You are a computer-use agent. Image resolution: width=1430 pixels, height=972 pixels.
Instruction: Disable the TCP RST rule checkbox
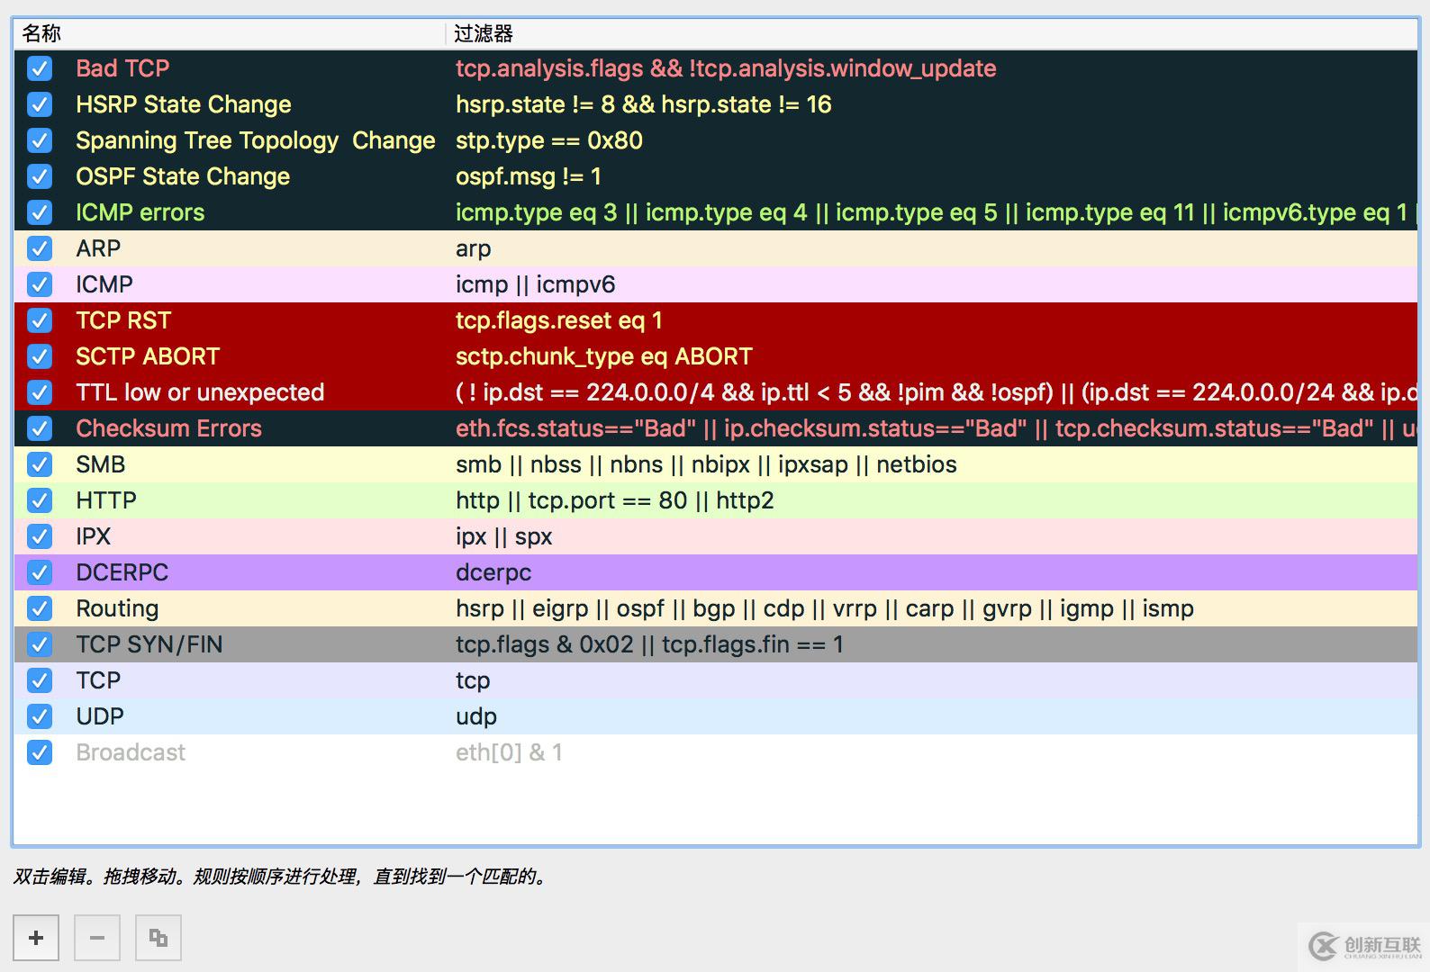tap(40, 320)
